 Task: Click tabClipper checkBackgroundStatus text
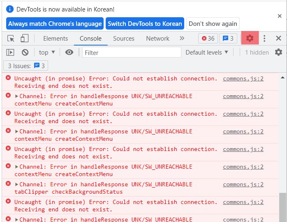click(x=68, y=192)
